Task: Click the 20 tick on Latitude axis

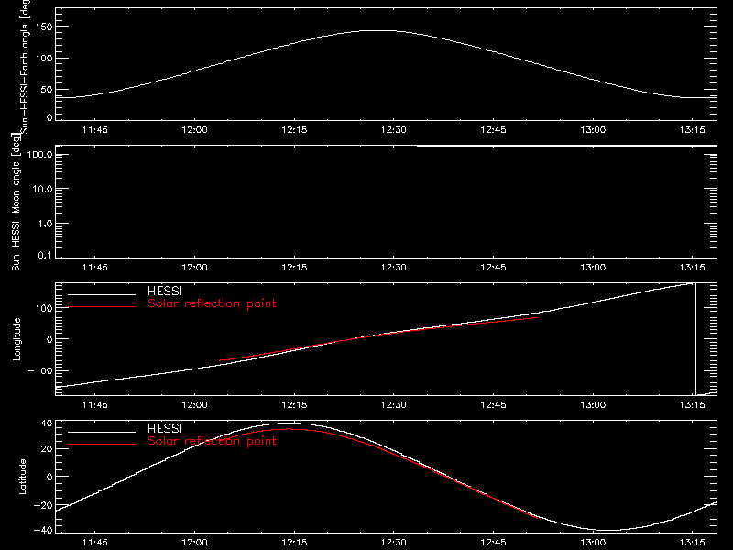Action: tap(48, 449)
